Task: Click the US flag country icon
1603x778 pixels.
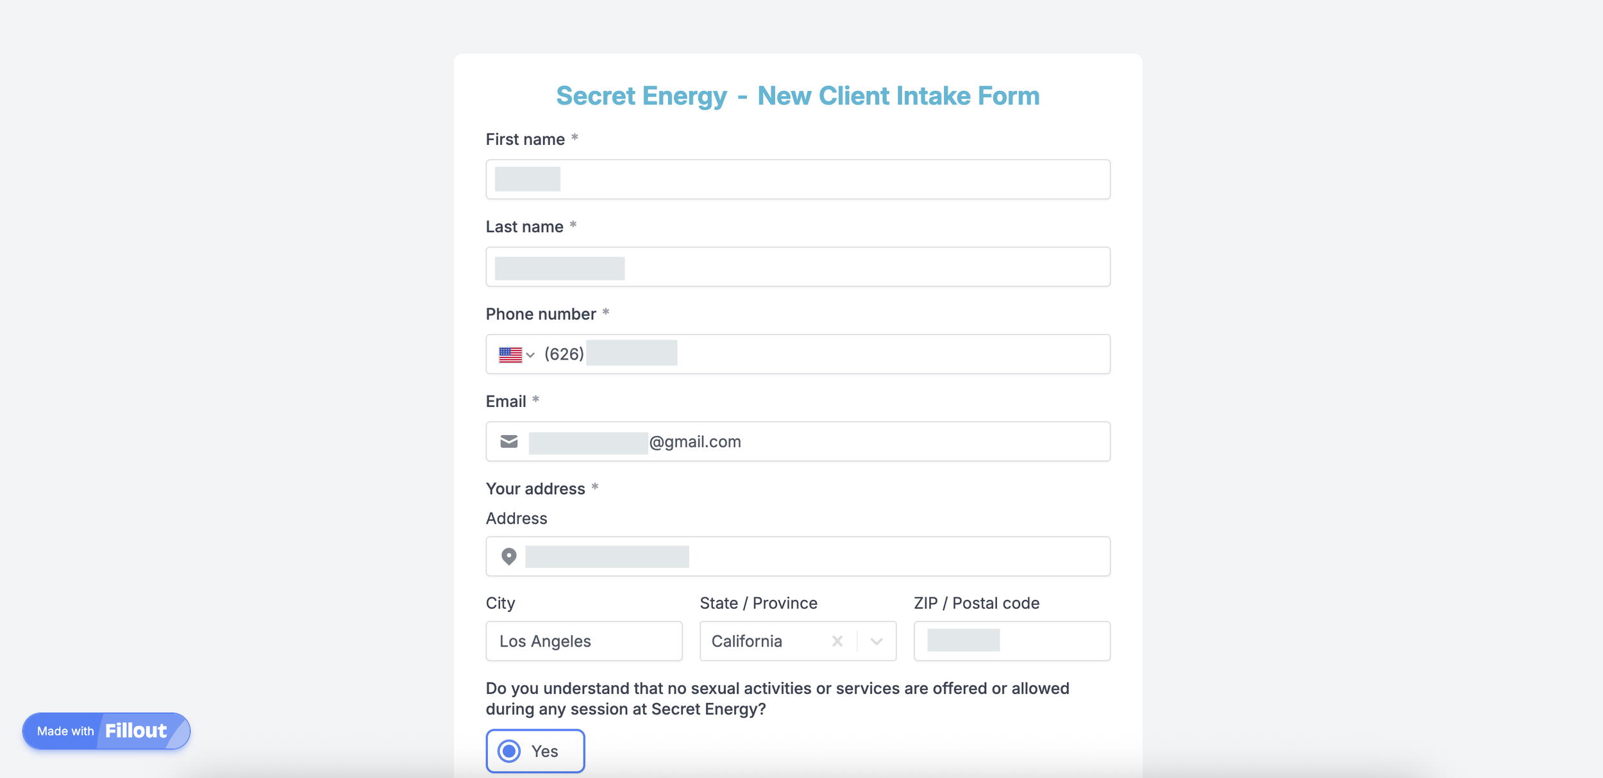Action: coord(510,354)
